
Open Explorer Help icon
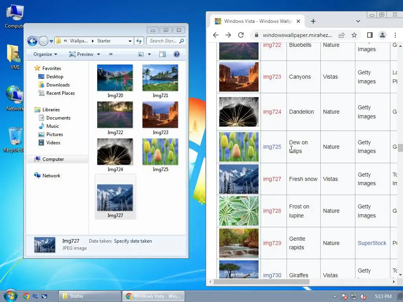pyautogui.click(x=177, y=54)
